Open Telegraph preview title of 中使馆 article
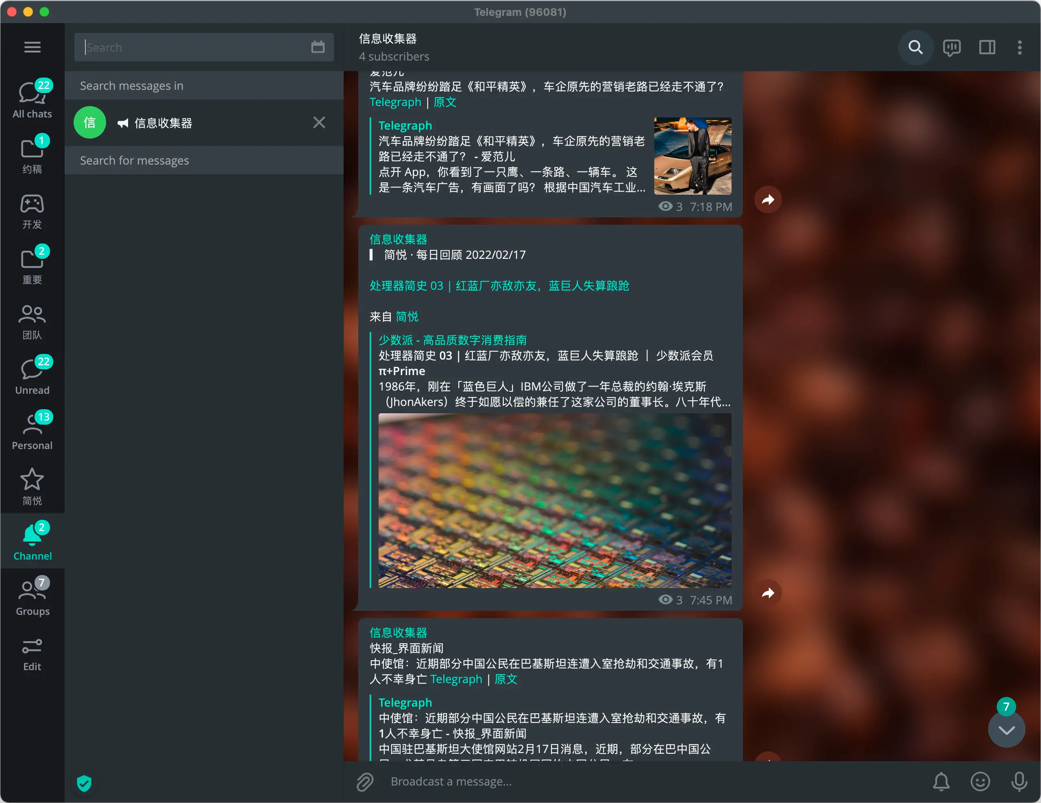 pyautogui.click(x=405, y=703)
